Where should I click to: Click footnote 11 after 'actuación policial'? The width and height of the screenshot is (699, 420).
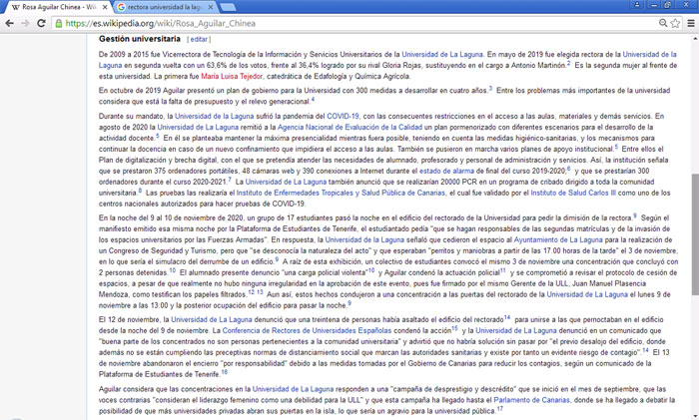click(x=503, y=270)
